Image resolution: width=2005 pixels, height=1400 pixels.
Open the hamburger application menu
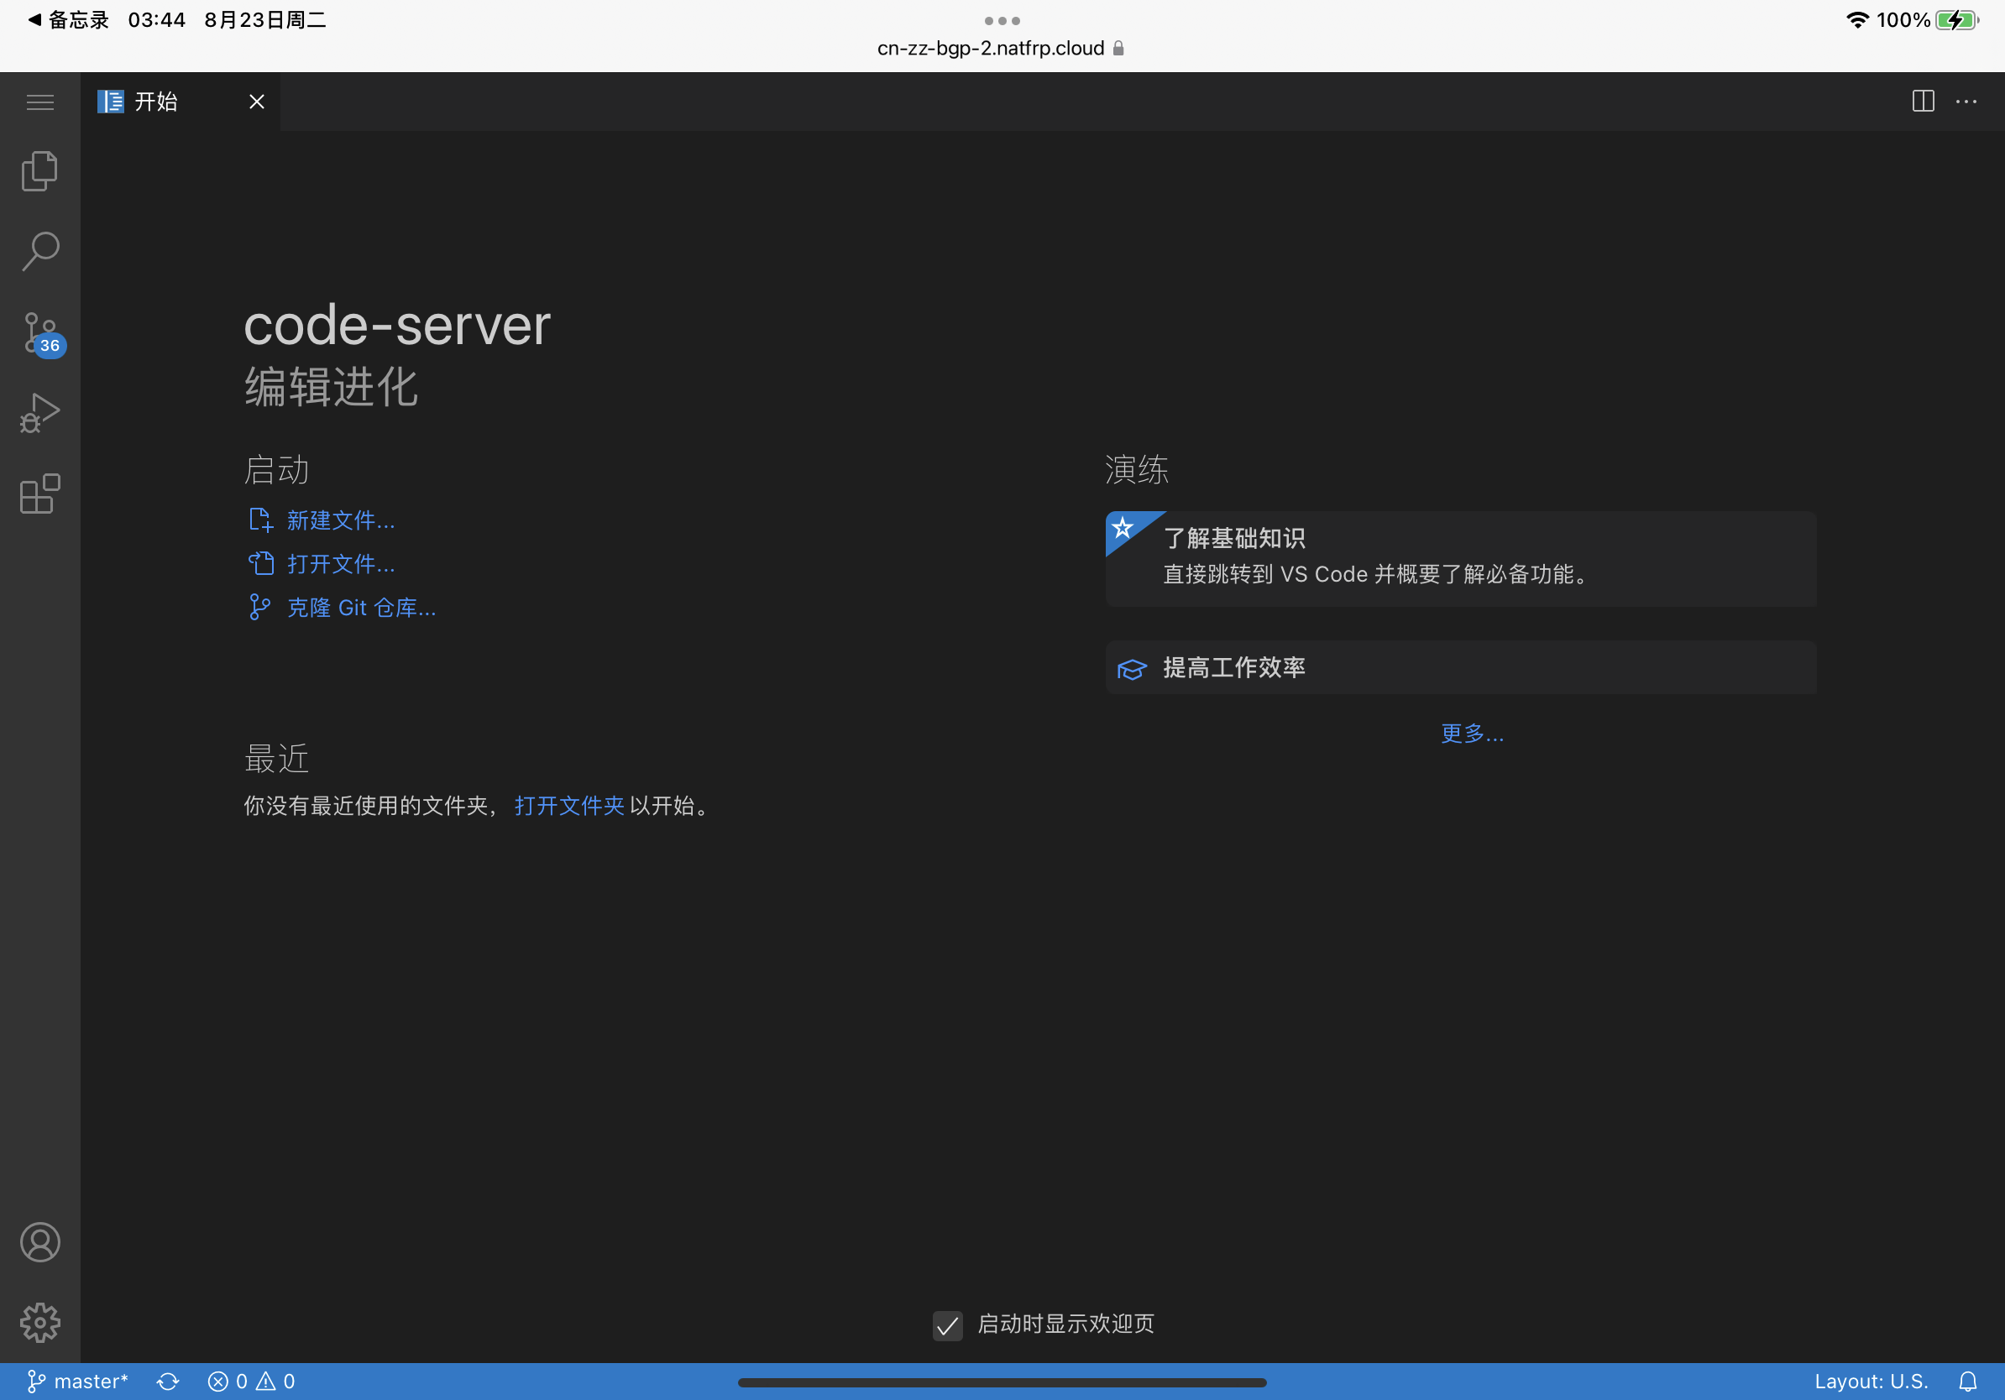point(40,102)
